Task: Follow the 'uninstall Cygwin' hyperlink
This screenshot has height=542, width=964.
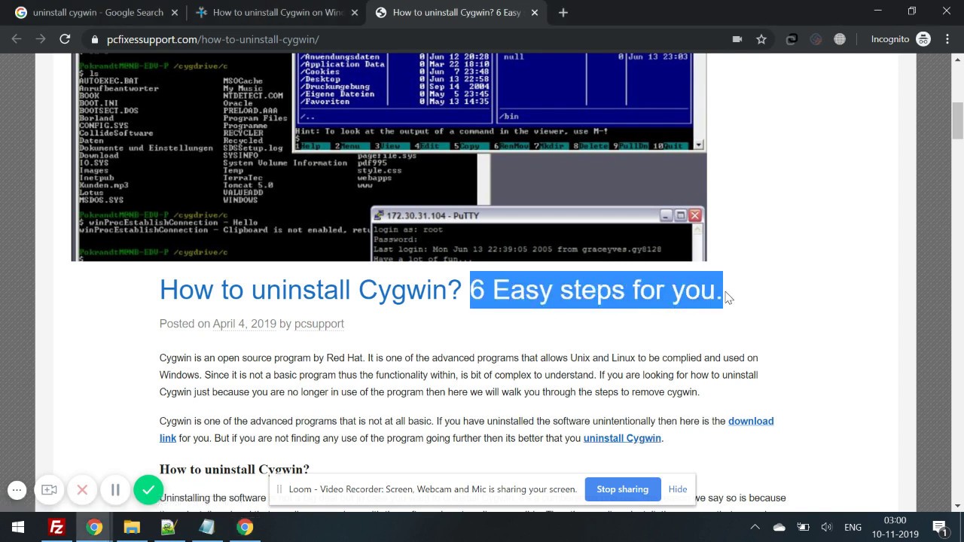Action: pos(622,438)
